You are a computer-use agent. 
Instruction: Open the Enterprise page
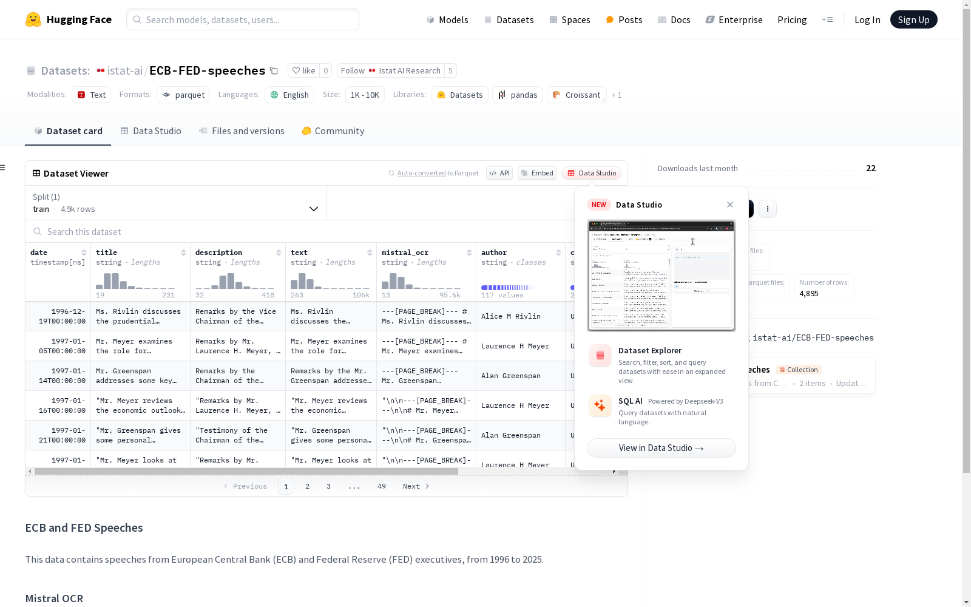(x=734, y=19)
